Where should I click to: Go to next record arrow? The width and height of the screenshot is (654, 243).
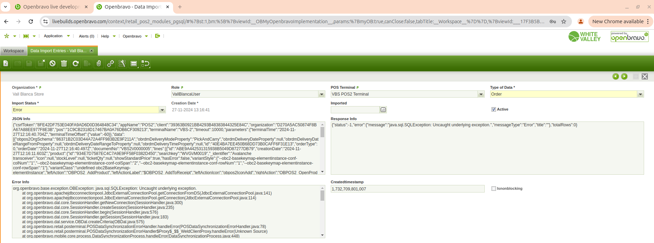tap(624, 76)
